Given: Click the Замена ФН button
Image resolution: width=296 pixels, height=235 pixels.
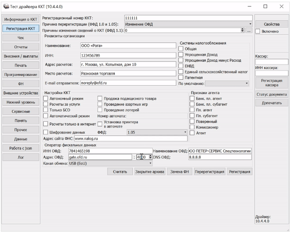Looking at the screenshot, I should pos(179,172).
